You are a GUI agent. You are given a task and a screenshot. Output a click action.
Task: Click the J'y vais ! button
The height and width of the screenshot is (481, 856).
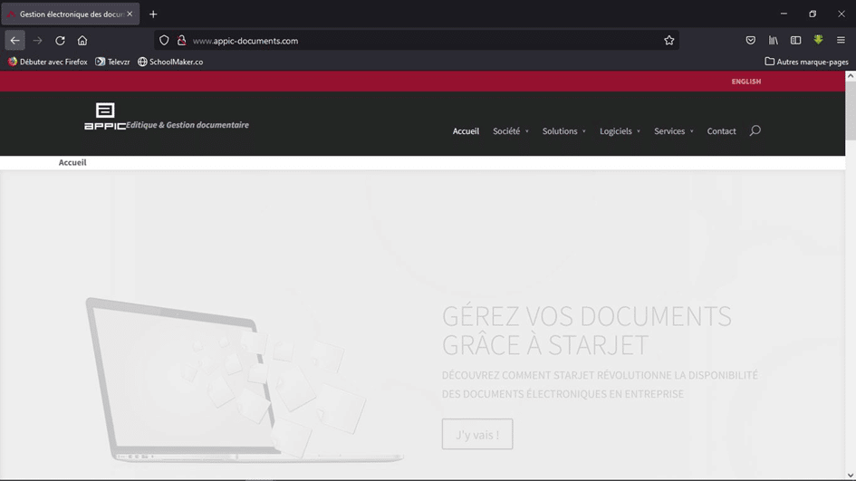[477, 434]
